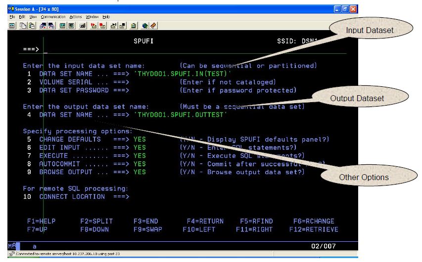
Task: Click the connection status icon in status bar
Action: pyautogui.click(x=11, y=254)
